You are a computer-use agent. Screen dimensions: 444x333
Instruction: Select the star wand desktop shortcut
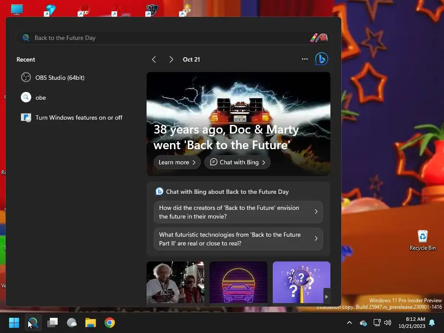pos(185,10)
